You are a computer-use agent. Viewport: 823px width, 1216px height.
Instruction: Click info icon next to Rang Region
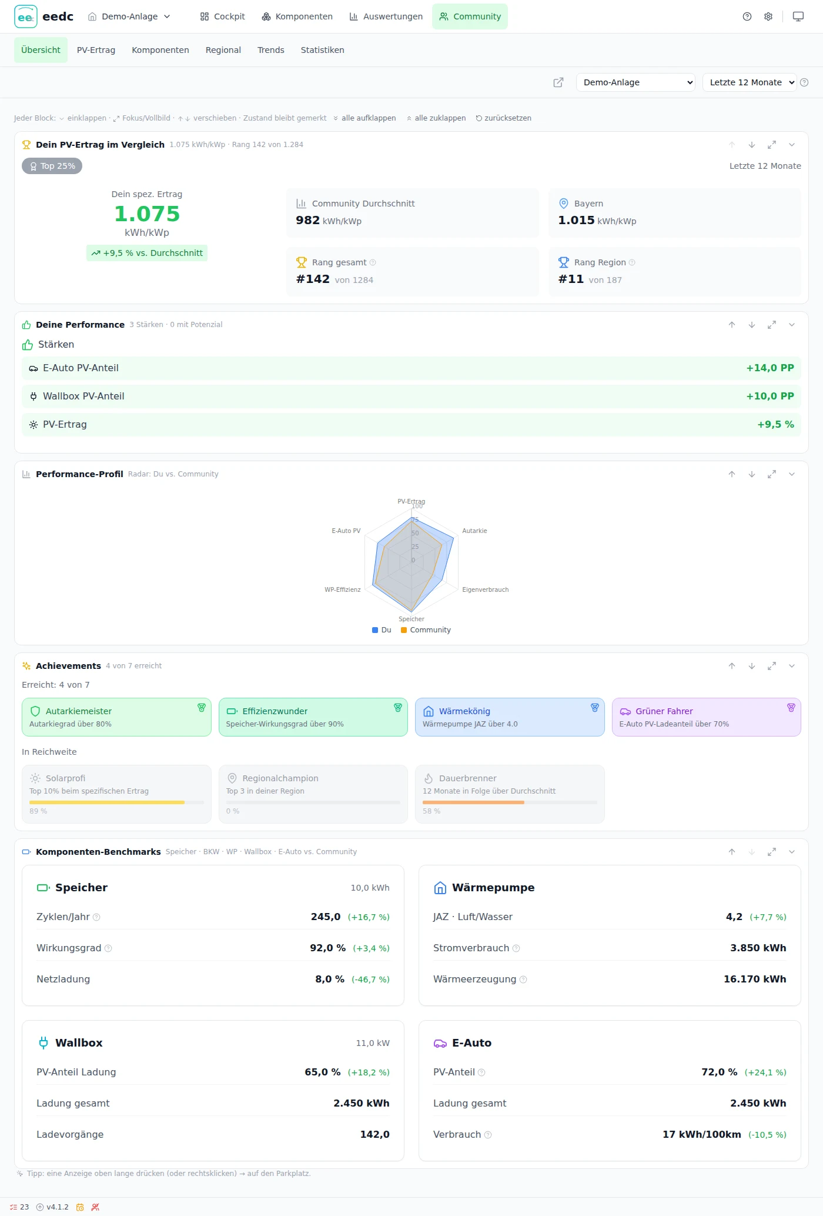[632, 262]
